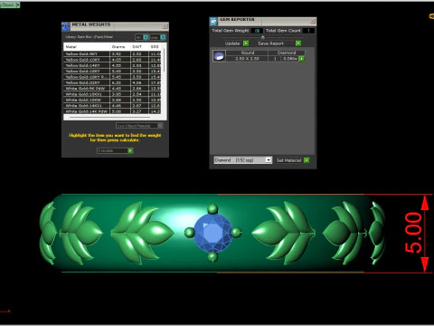Close the Metal Weights panel
The height and width of the screenshot is (326, 434).
165,26
